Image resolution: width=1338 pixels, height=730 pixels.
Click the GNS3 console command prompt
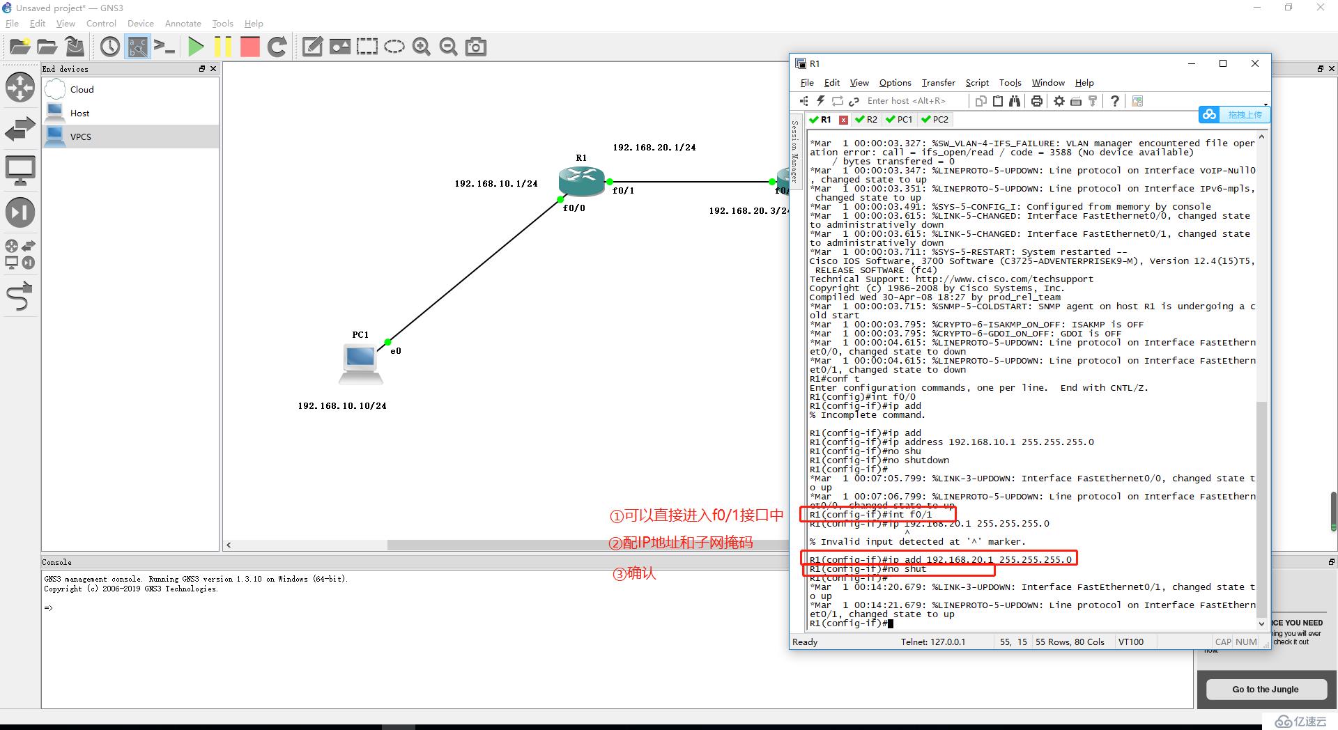pos(49,608)
